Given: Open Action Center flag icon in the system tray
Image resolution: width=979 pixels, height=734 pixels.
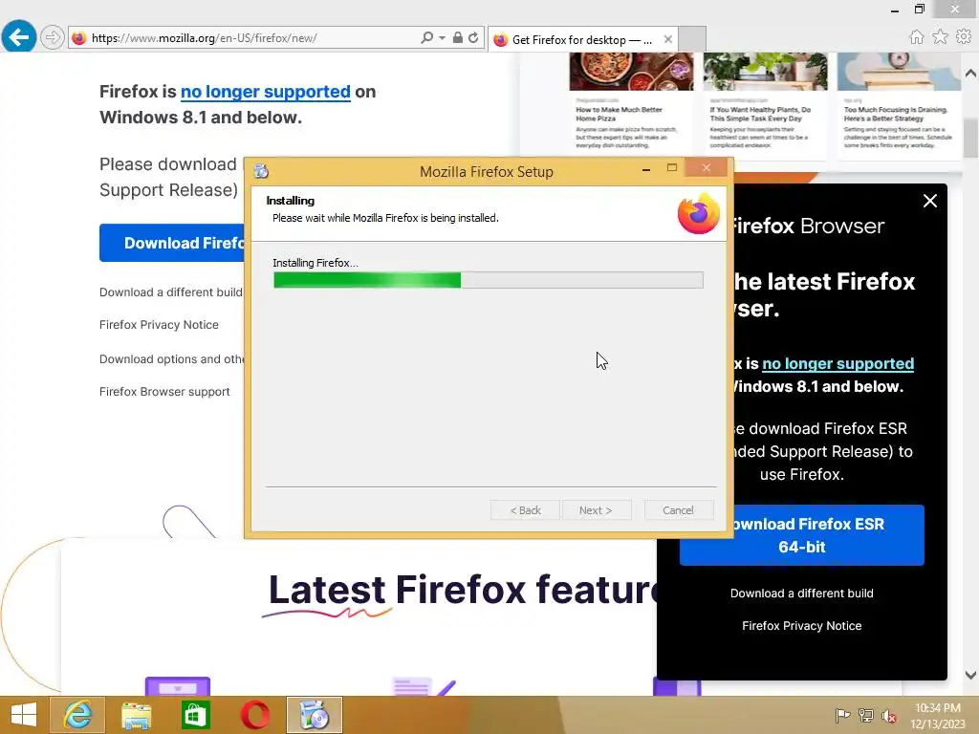Looking at the screenshot, I should 842,715.
